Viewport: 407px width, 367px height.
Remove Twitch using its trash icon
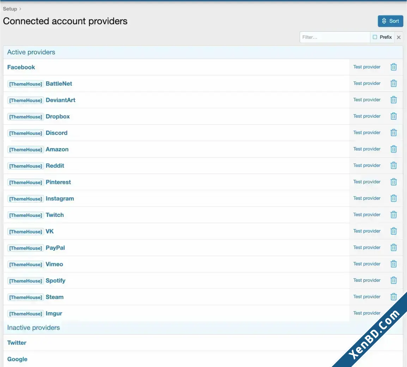[x=394, y=214]
